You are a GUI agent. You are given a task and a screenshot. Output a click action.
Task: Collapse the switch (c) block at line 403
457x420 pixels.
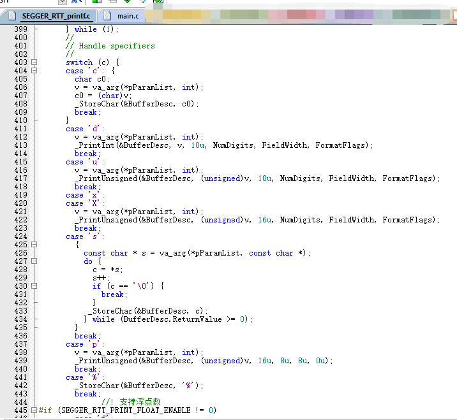point(34,62)
